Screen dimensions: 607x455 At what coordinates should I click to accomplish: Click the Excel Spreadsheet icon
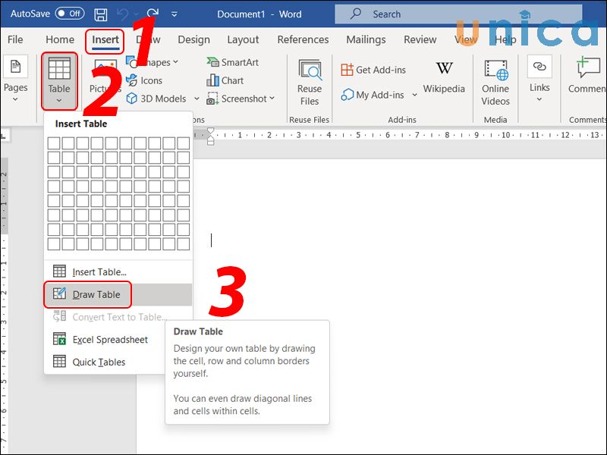click(x=59, y=338)
